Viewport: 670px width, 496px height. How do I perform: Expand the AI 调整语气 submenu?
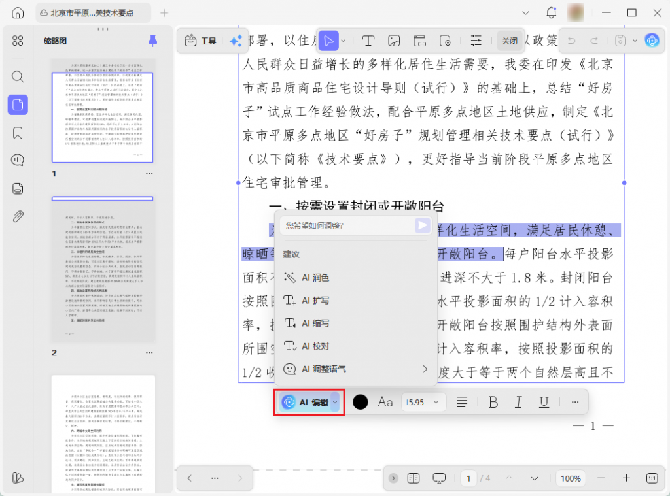coord(425,369)
